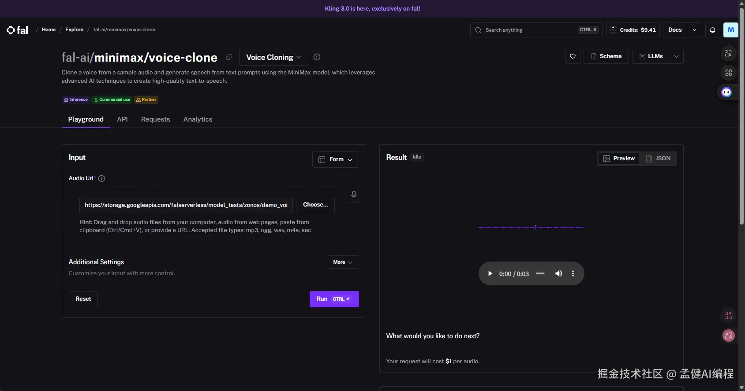
Task: Open the notifications bell
Action: pos(712,30)
